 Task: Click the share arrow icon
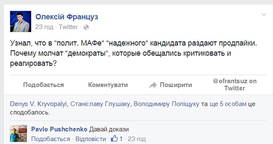pos(153,85)
